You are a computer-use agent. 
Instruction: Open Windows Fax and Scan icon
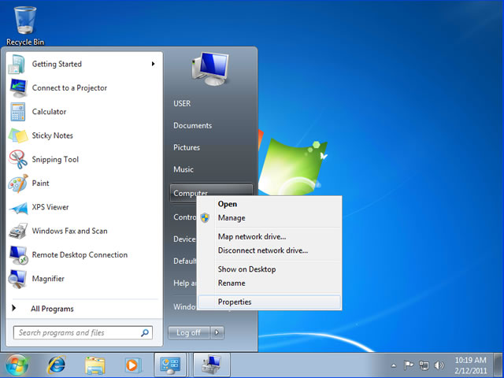tap(18, 231)
